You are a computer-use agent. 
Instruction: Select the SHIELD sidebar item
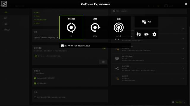click(7, 30)
